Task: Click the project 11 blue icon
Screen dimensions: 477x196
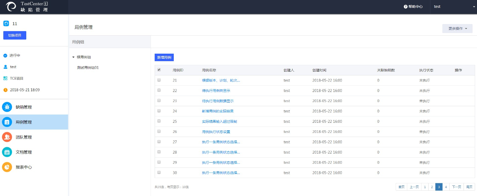Action: coord(6,23)
